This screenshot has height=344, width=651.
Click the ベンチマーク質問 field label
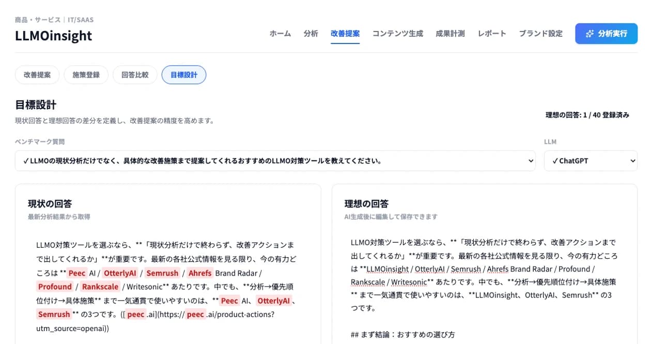(x=40, y=142)
